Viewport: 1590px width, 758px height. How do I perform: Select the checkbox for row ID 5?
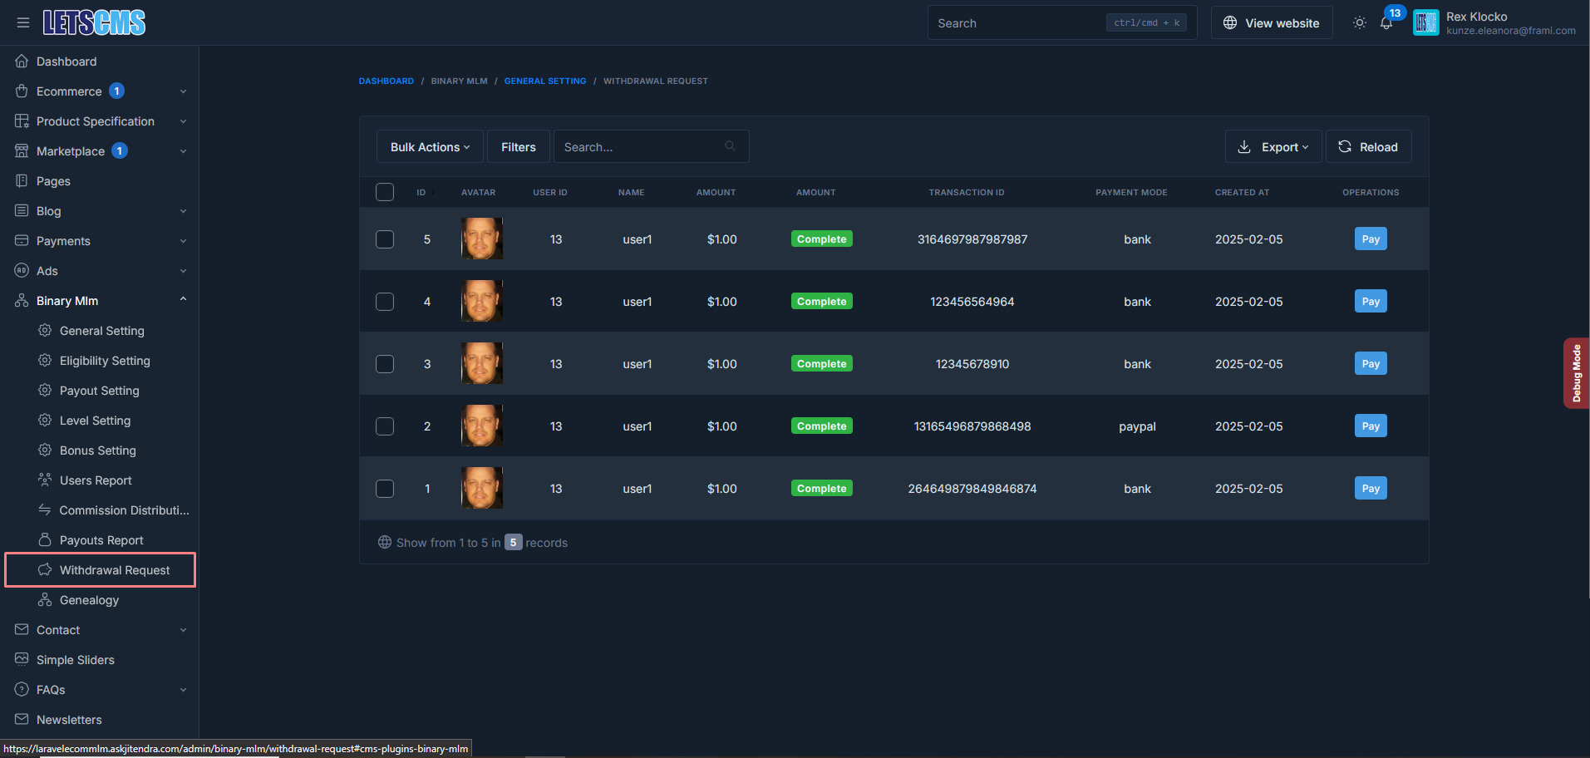pyautogui.click(x=385, y=239)
